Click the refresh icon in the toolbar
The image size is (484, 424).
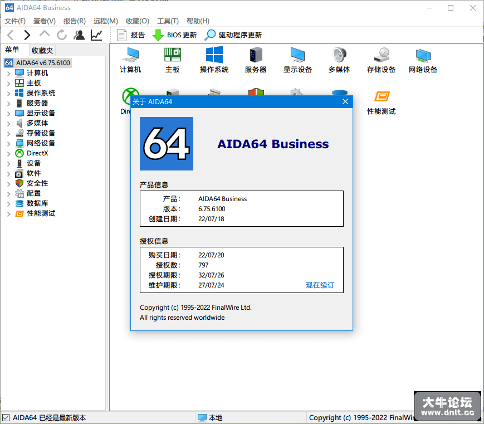(x=62, y=35)
